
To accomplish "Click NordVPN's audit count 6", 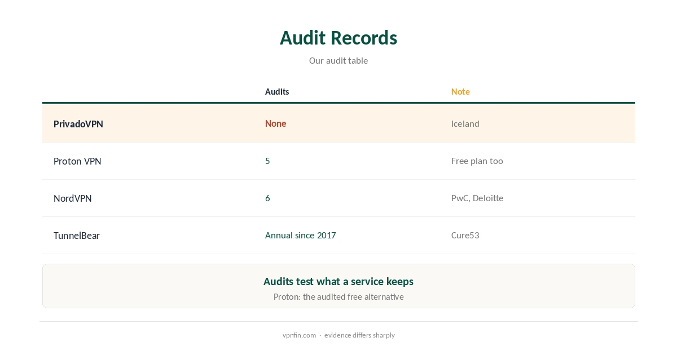I will pyautogui.click(x=267, y=198).
